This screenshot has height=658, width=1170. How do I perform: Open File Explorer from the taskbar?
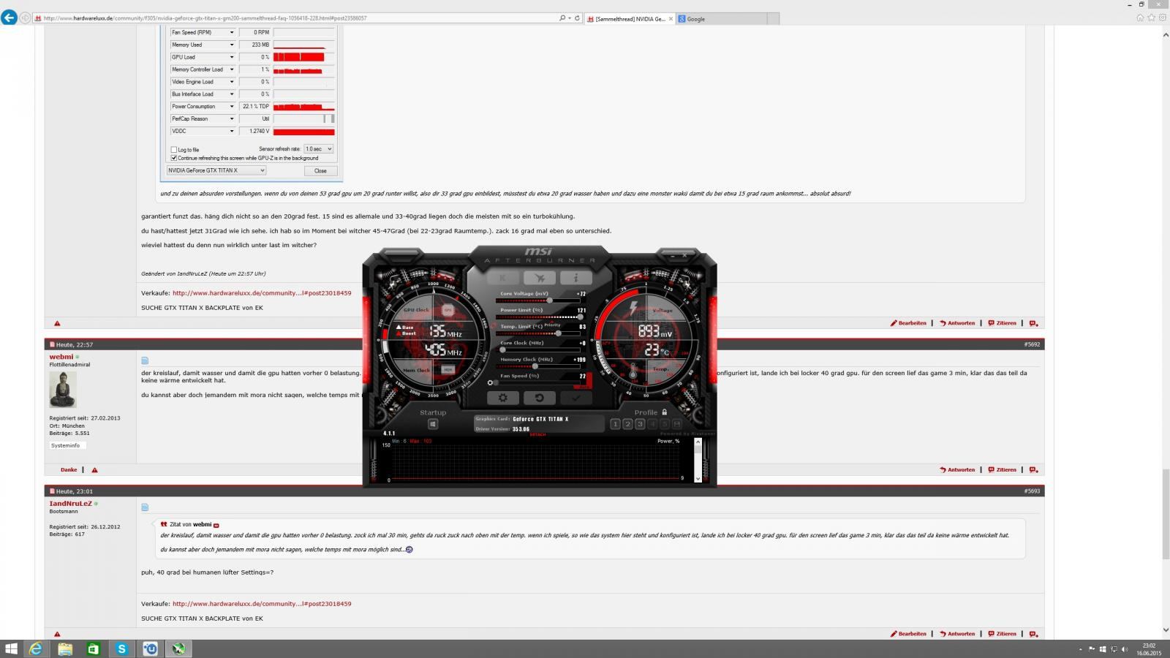coord(64,648)
